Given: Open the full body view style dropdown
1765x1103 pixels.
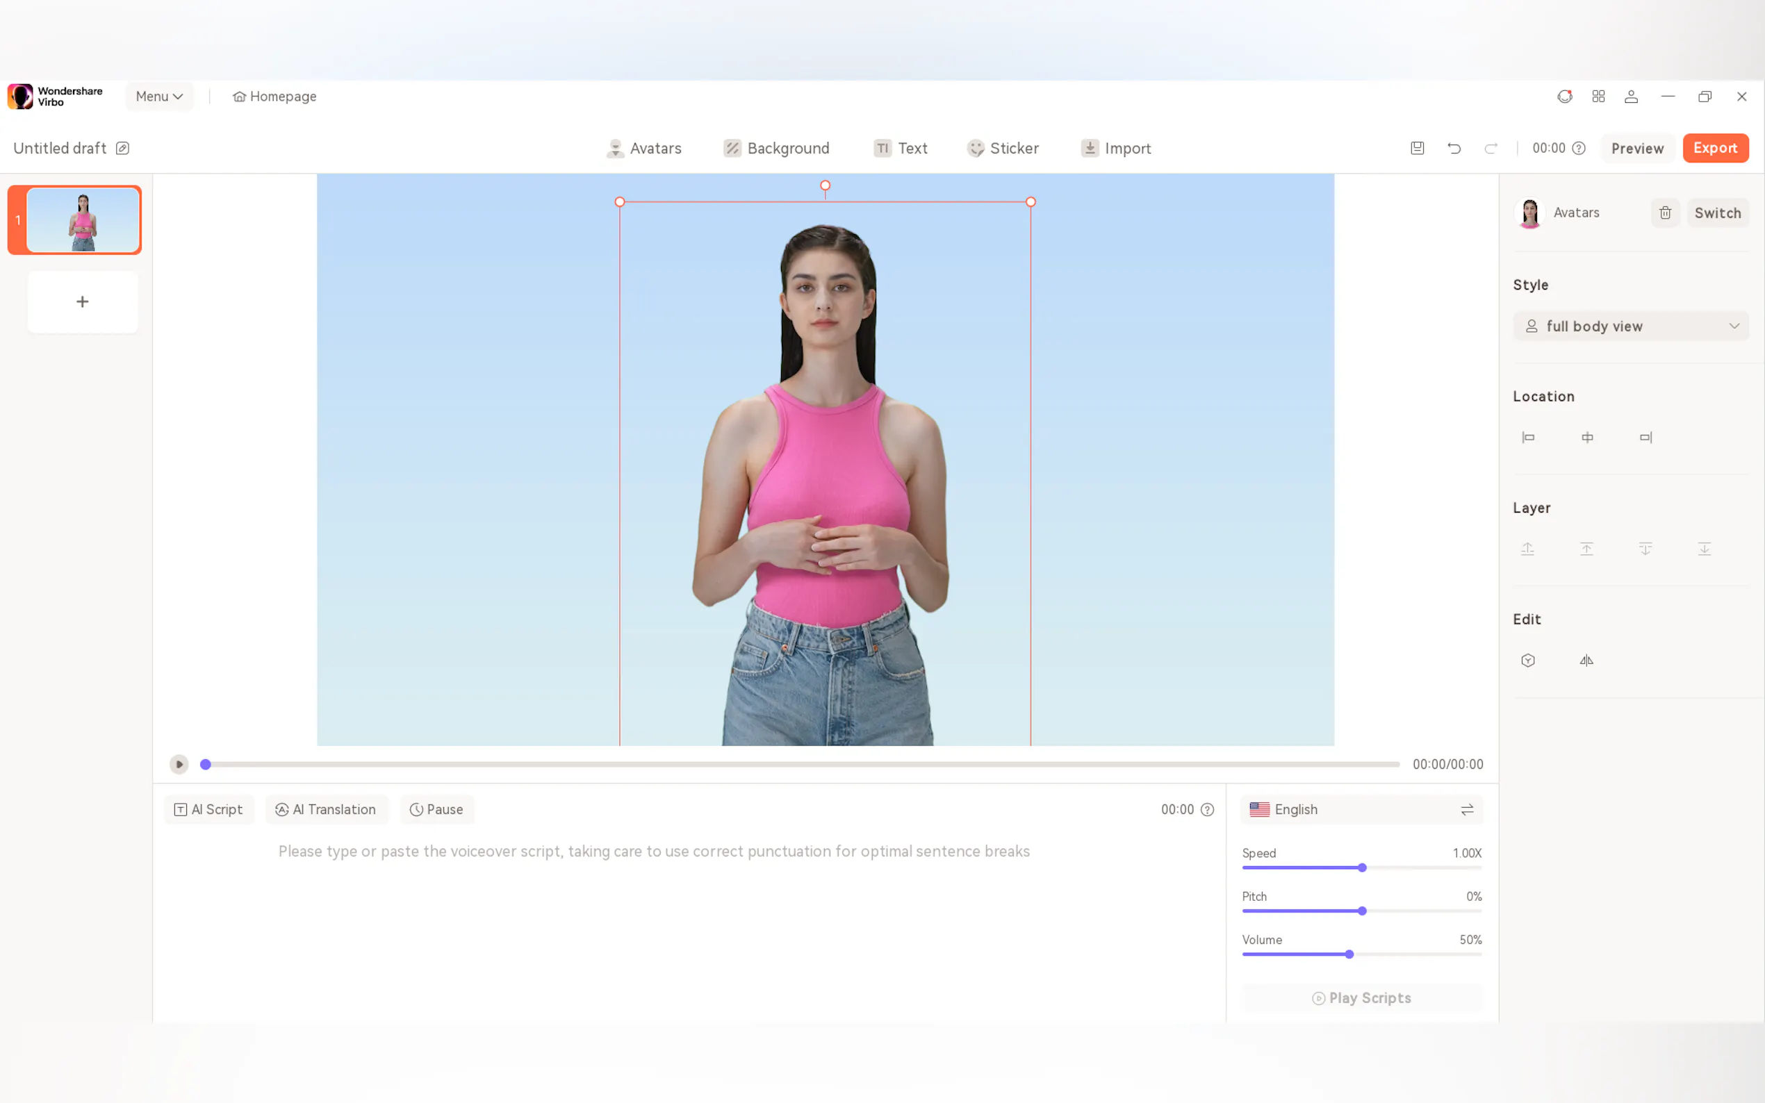Looking at the screenshot, I should (x=1631, y=326).
